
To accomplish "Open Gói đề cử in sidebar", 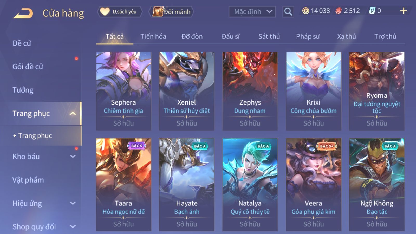I will coord(28,67).
